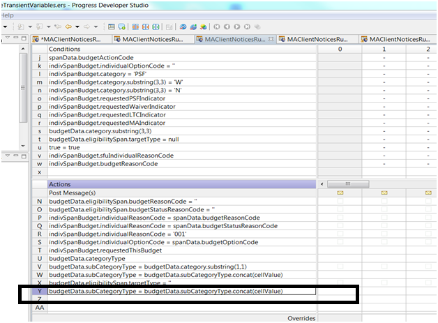Image resolution: width=438 pixels, height=323 pixels.
Task: Open the Forward history dropdown arrow
Action: 96,27
